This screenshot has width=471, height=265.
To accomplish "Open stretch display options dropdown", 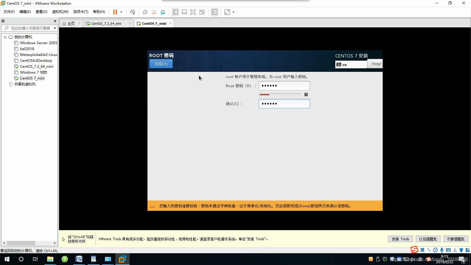I will tap(233, 12).
